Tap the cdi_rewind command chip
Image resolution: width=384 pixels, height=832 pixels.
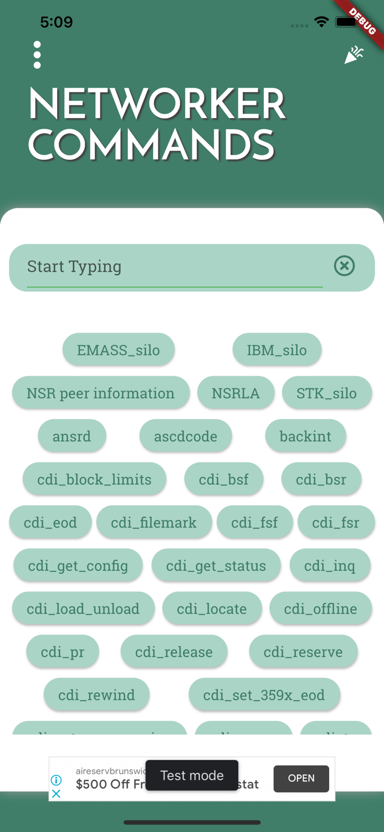(96, 694)
